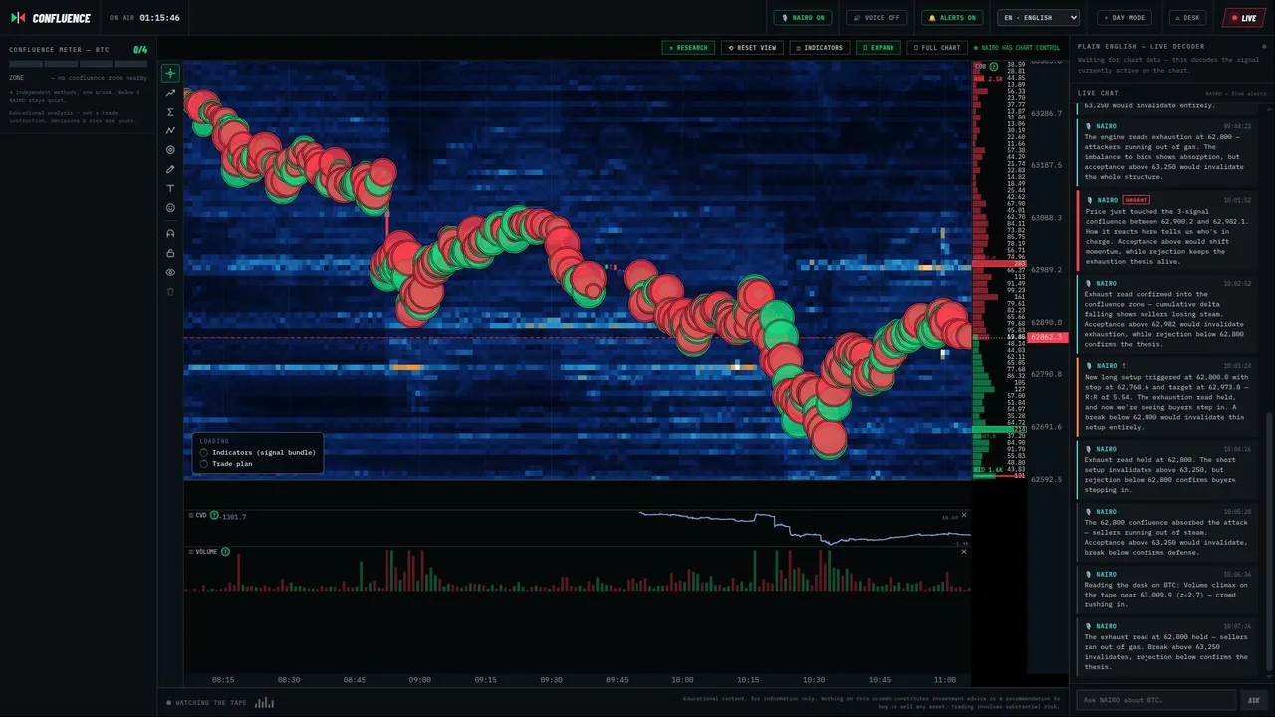This screenshot has width=1275, height=717.
Task: Click the Research button
Action: 688,48
